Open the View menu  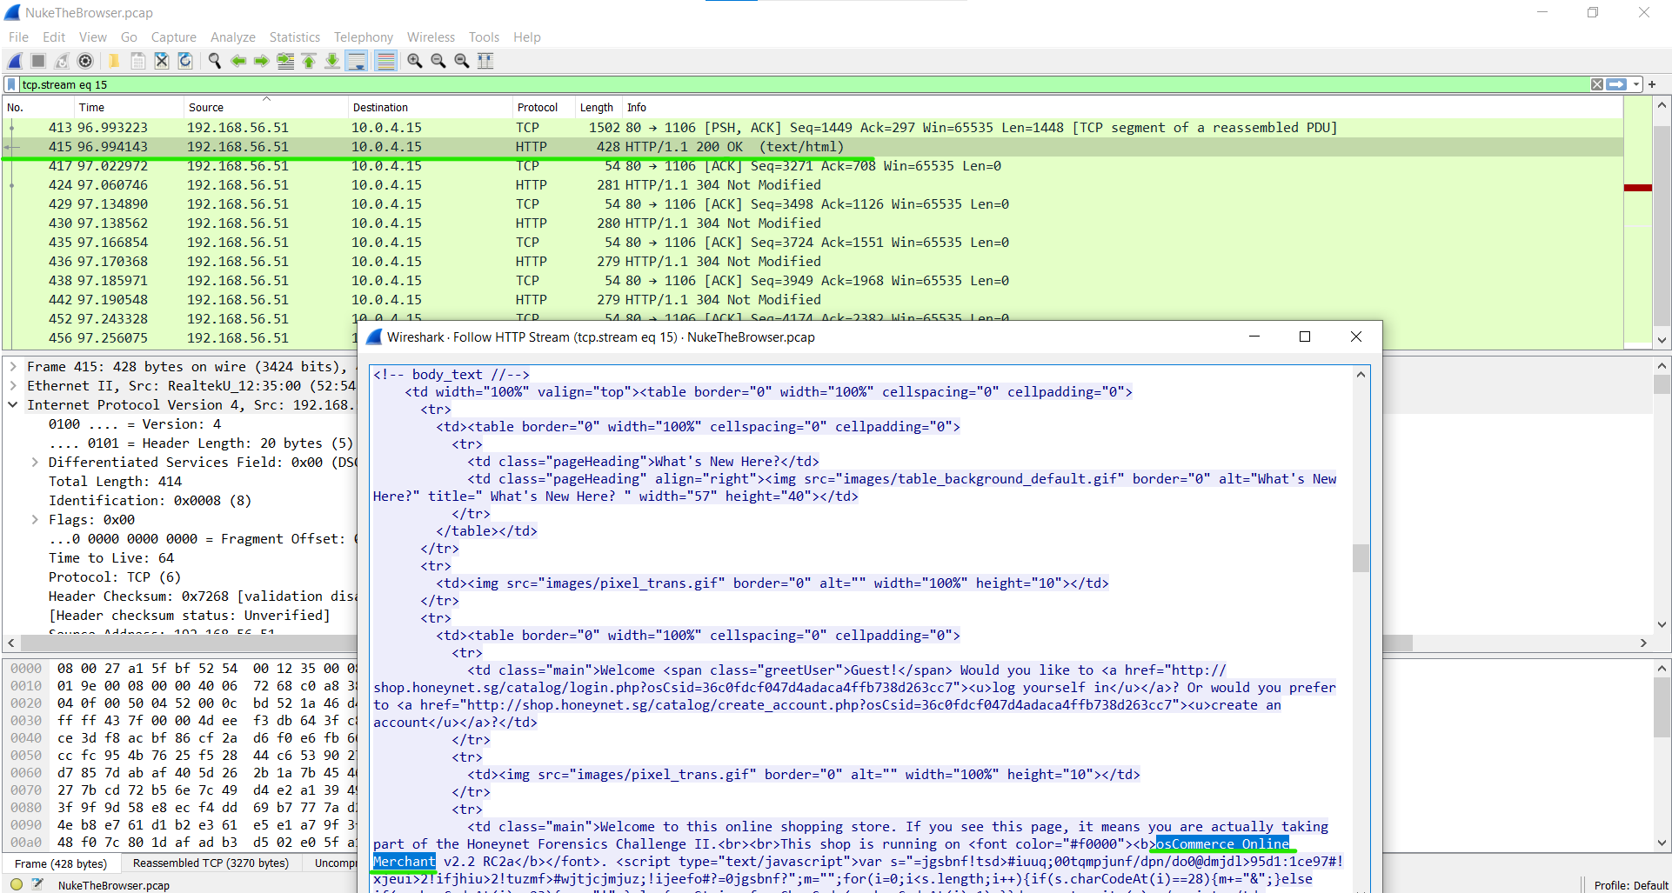[x=93, y=37]
